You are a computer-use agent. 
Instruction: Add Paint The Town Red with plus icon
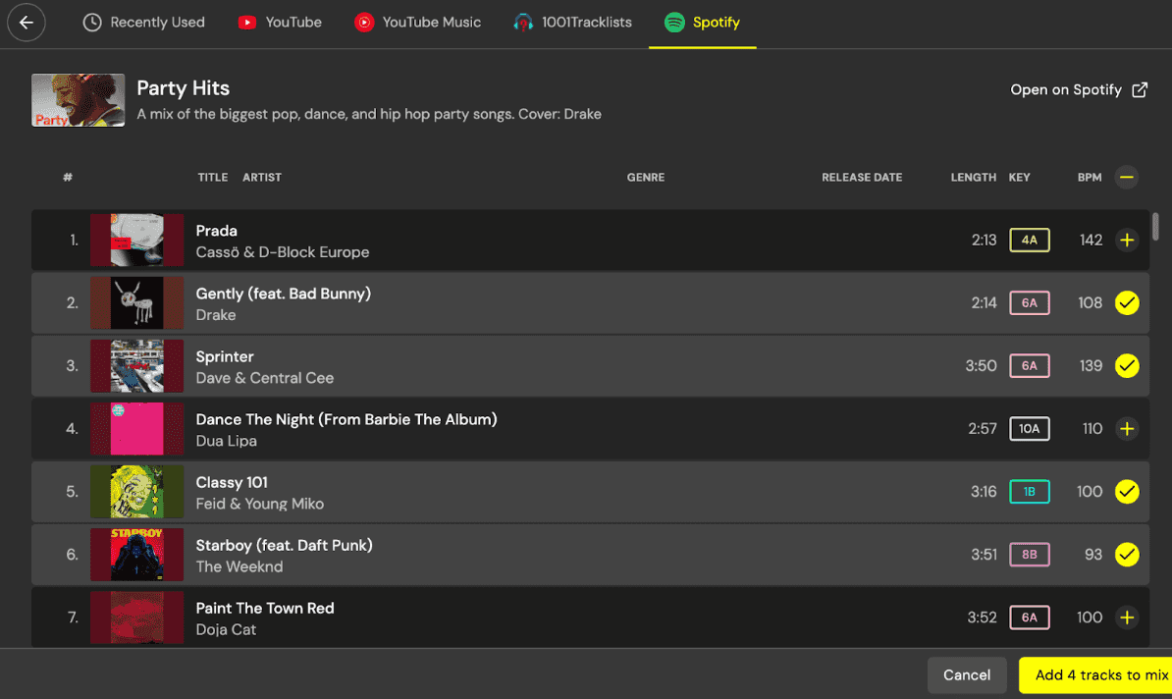1127,618
